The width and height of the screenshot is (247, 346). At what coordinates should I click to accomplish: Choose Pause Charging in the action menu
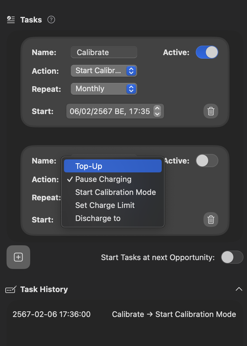coord(103,179)
